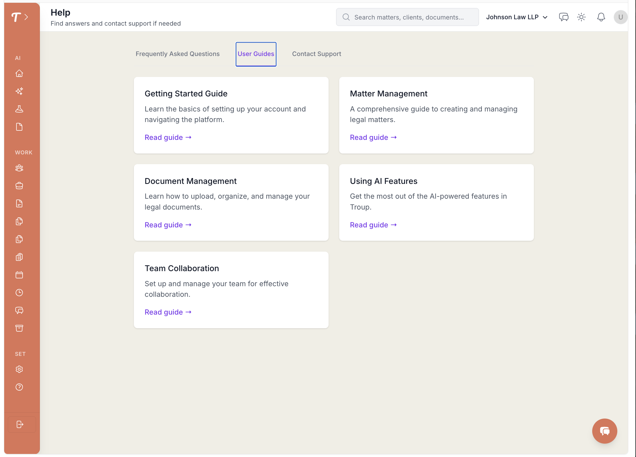Open the Home icon in sidebar
Viewport: 636px width, 457px height.
click(x=19, y=73)
